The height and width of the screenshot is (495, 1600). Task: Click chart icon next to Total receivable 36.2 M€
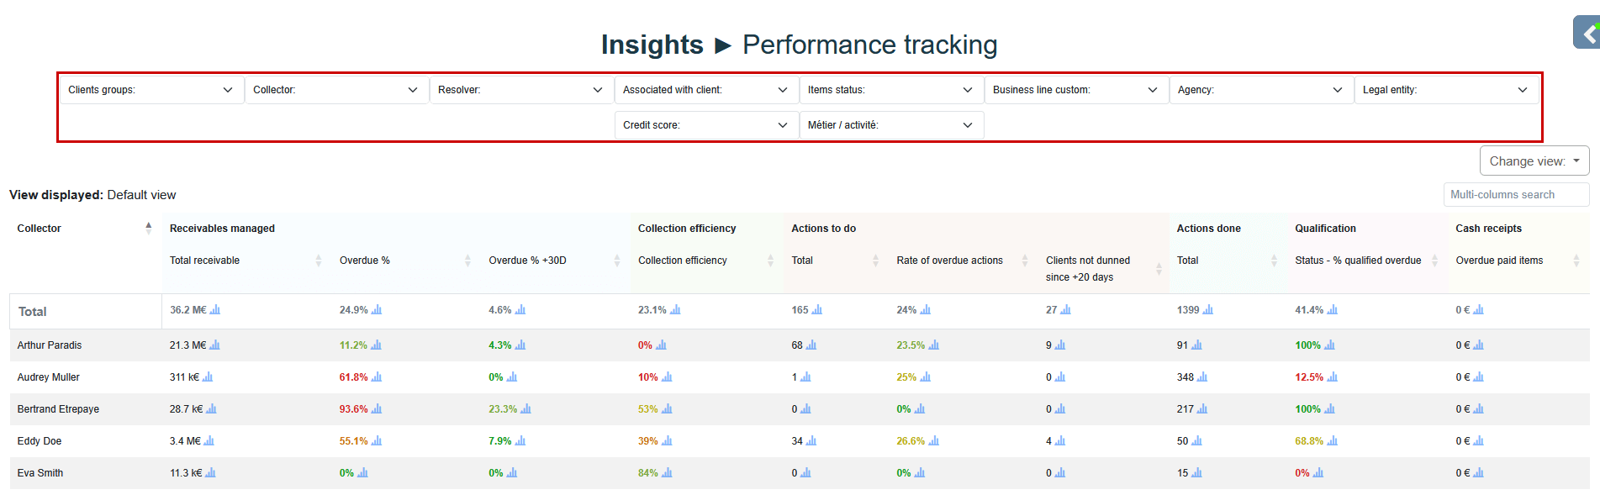pyautogui.click(x=215, y=310)
